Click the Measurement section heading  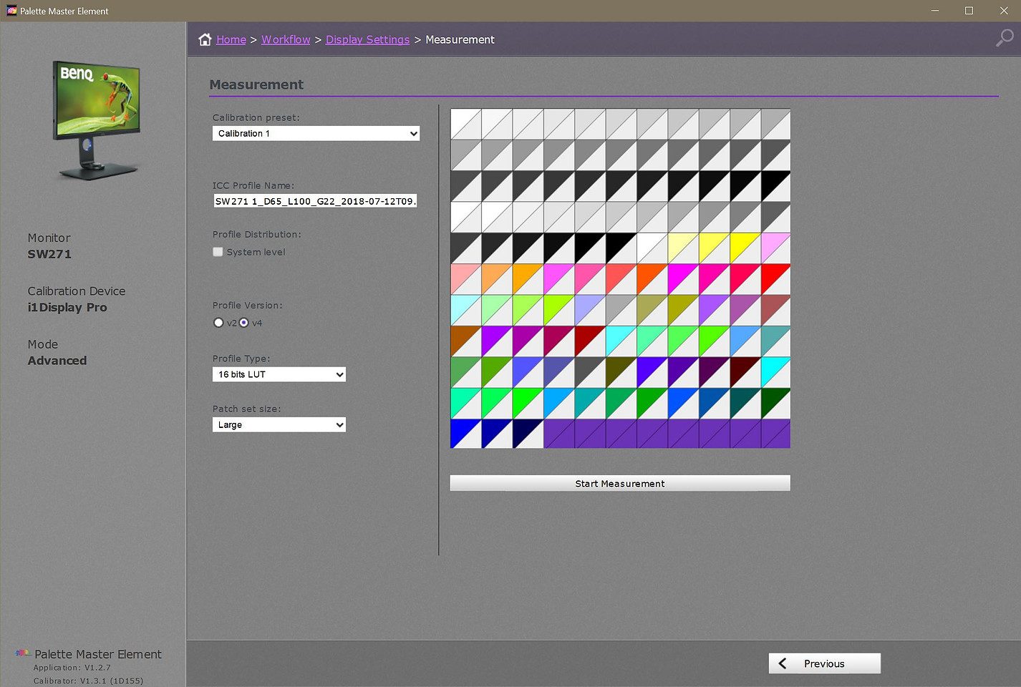[x=256, y=84]
